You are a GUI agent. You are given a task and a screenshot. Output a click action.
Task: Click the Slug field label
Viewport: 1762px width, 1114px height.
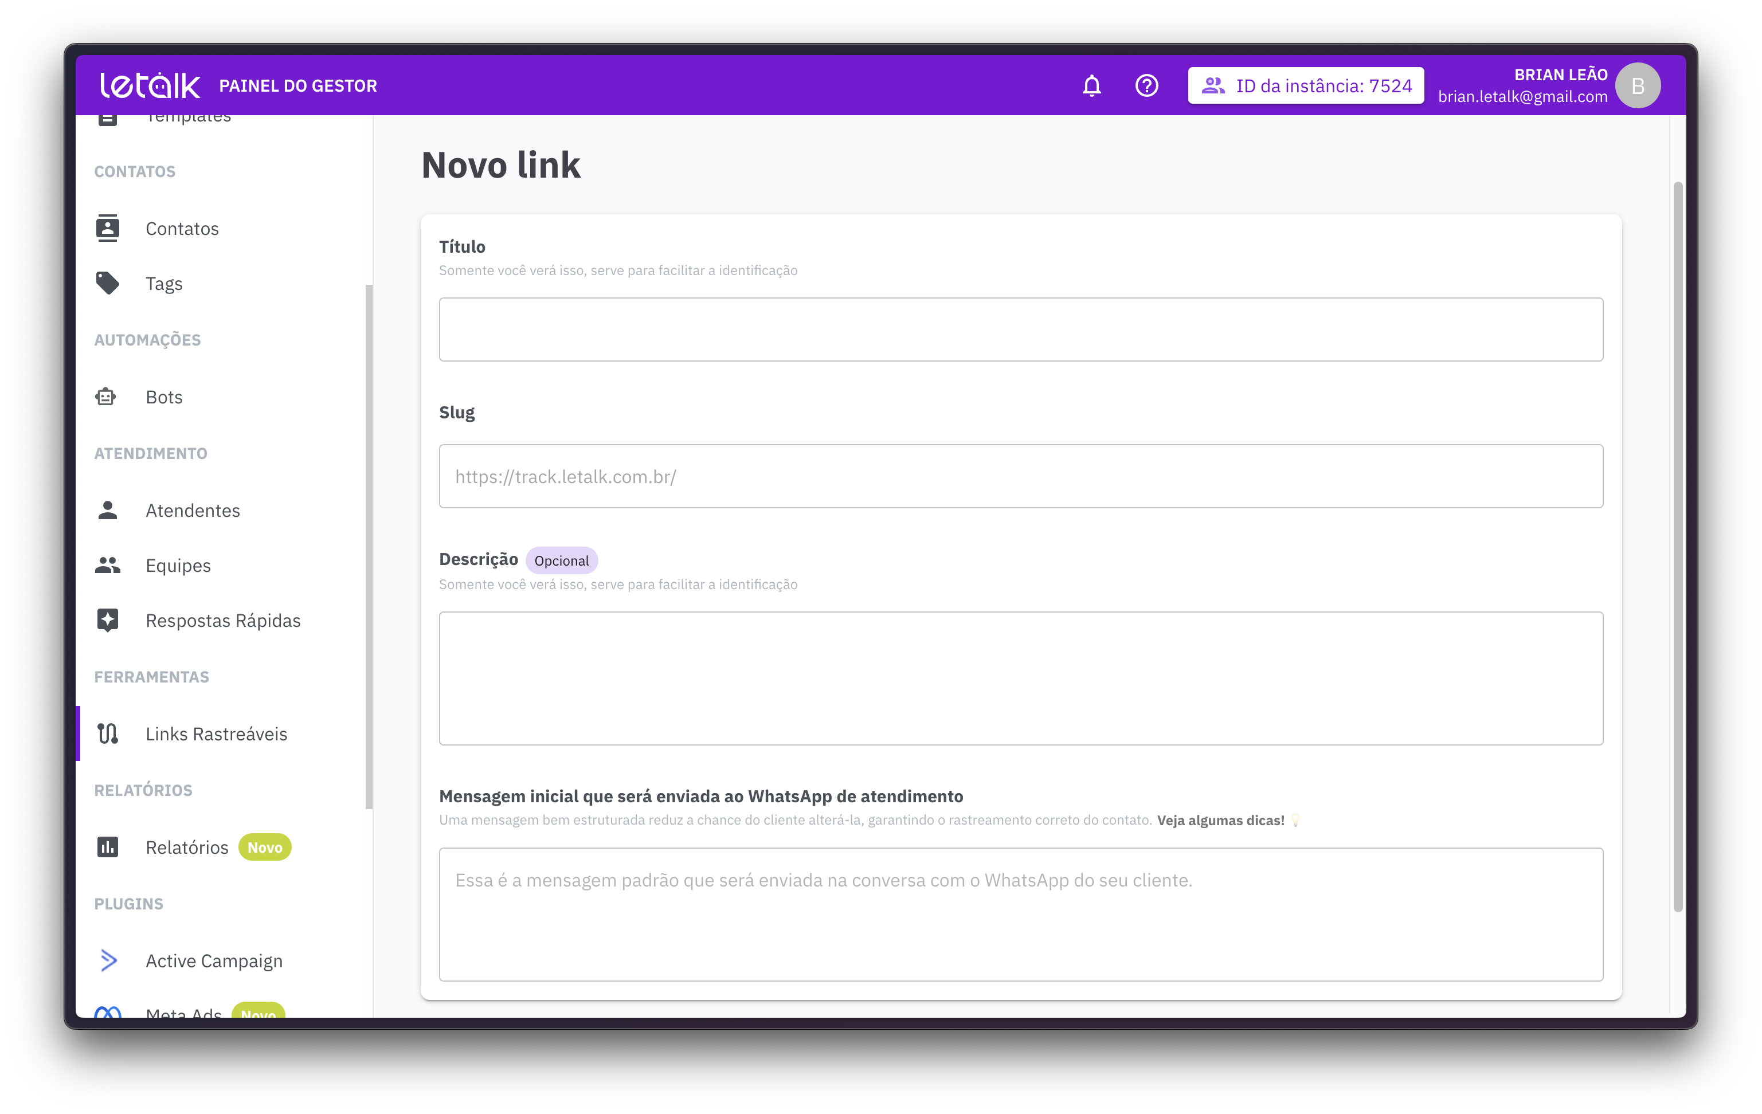(457, 413)
